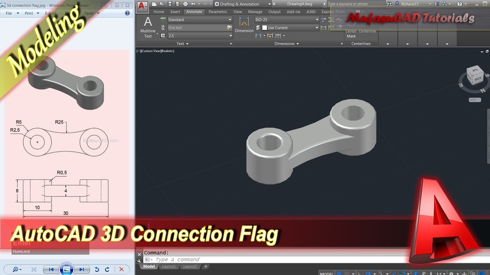The height and width of the screenshot is (275, 490).
Task: Click Photo Viewer actual size icon
Action: 34,269
